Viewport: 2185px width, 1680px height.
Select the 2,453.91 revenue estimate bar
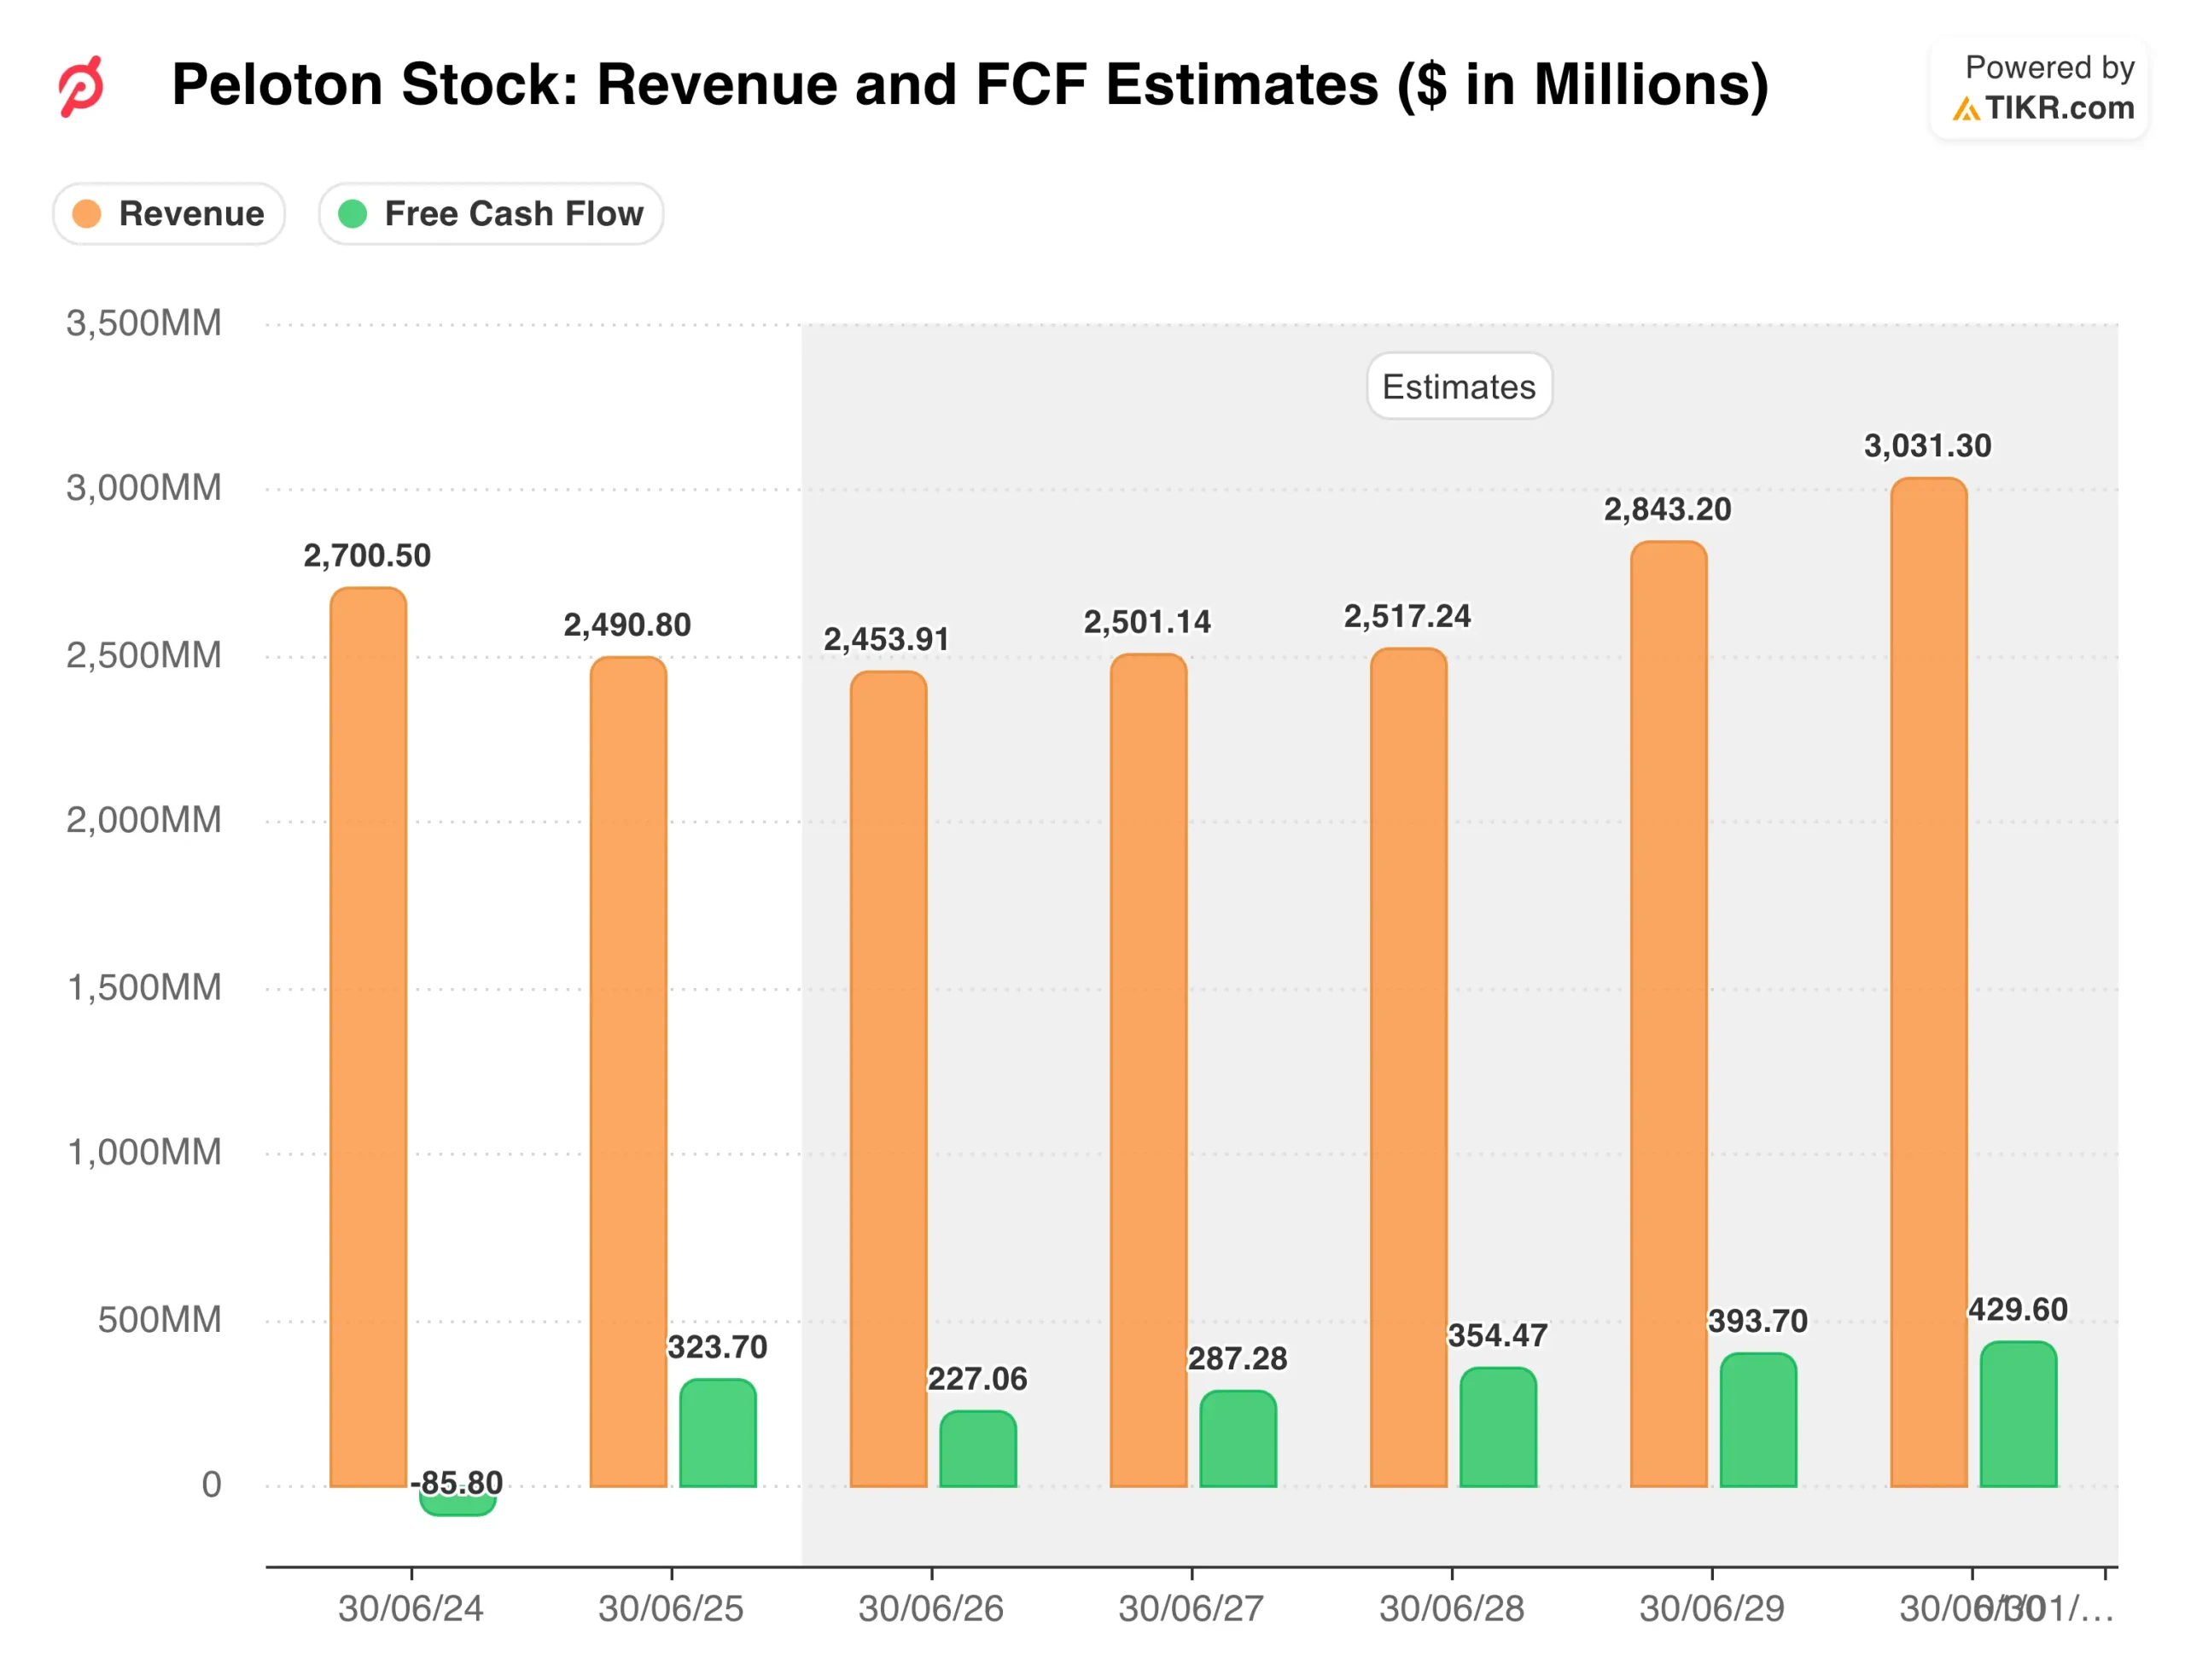coord(889,1078)
